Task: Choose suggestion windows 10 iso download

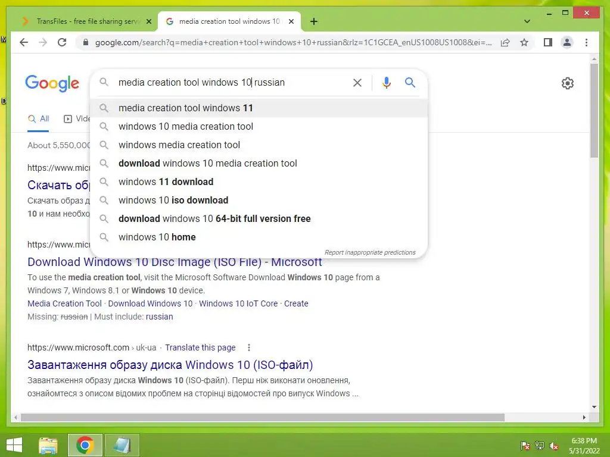Action: pos(259,200)
